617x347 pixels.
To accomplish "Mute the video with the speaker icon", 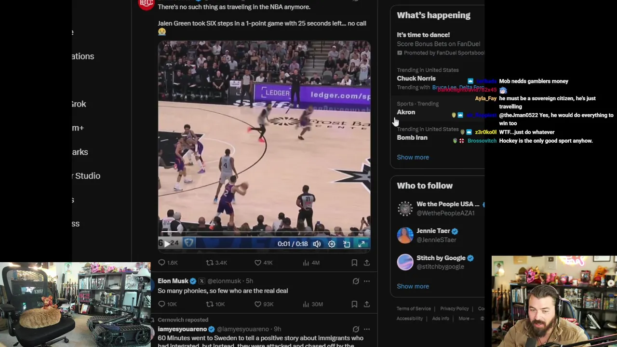I will 317,244.
